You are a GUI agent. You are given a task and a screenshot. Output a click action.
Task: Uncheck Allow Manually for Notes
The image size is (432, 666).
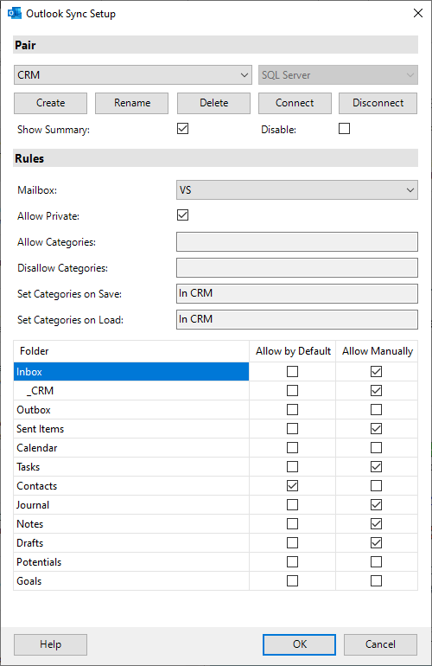pos(376,523)
